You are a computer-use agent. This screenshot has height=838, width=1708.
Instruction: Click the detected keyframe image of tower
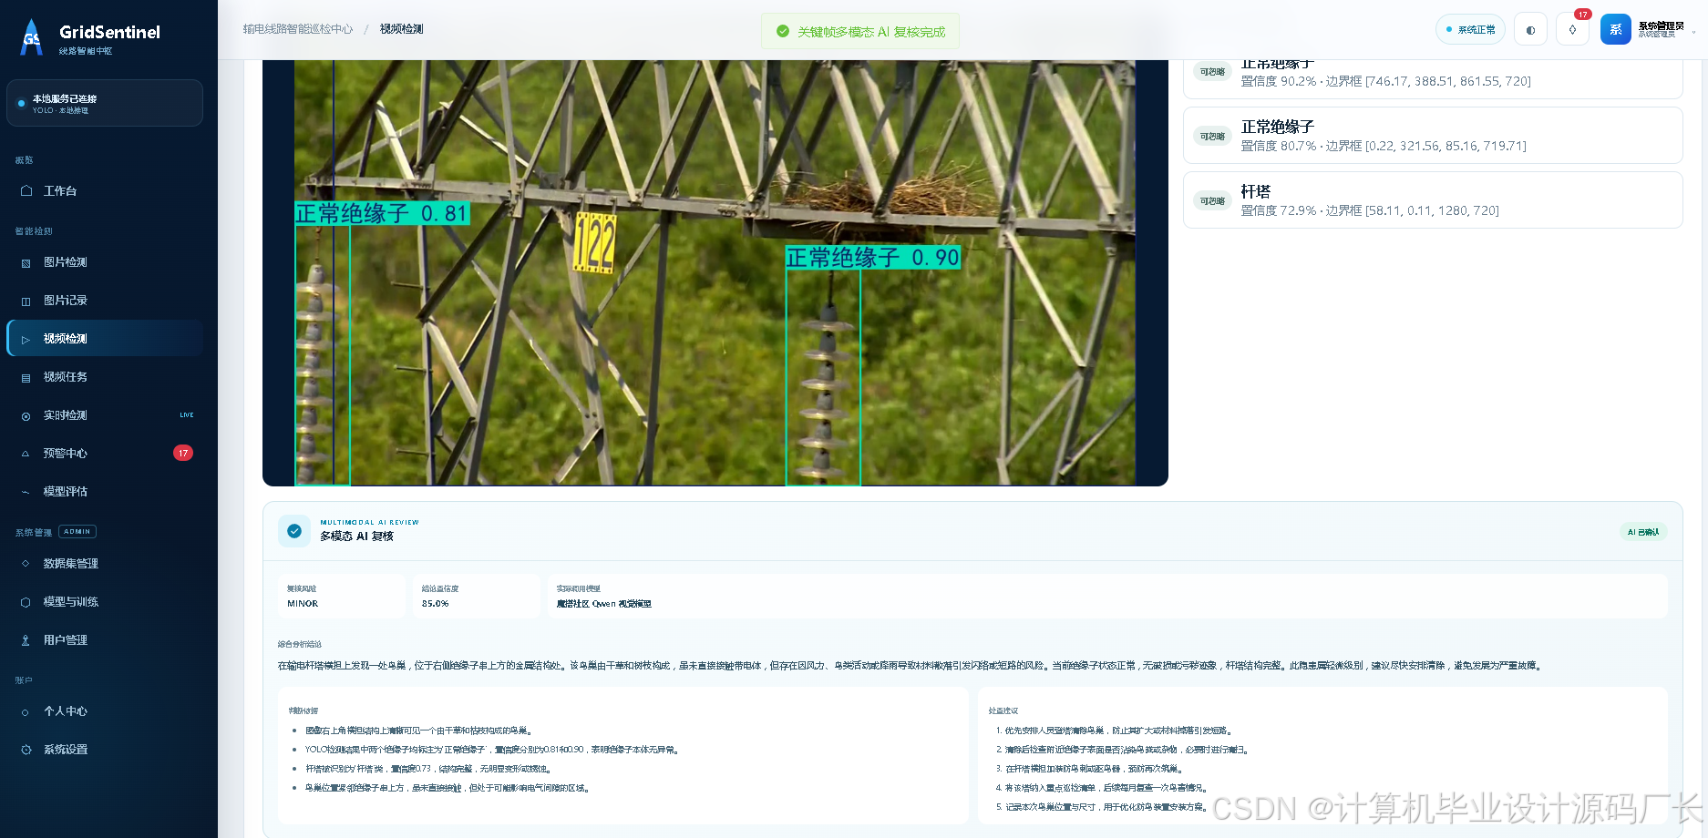pyautogui.click(x=715, y=272)
